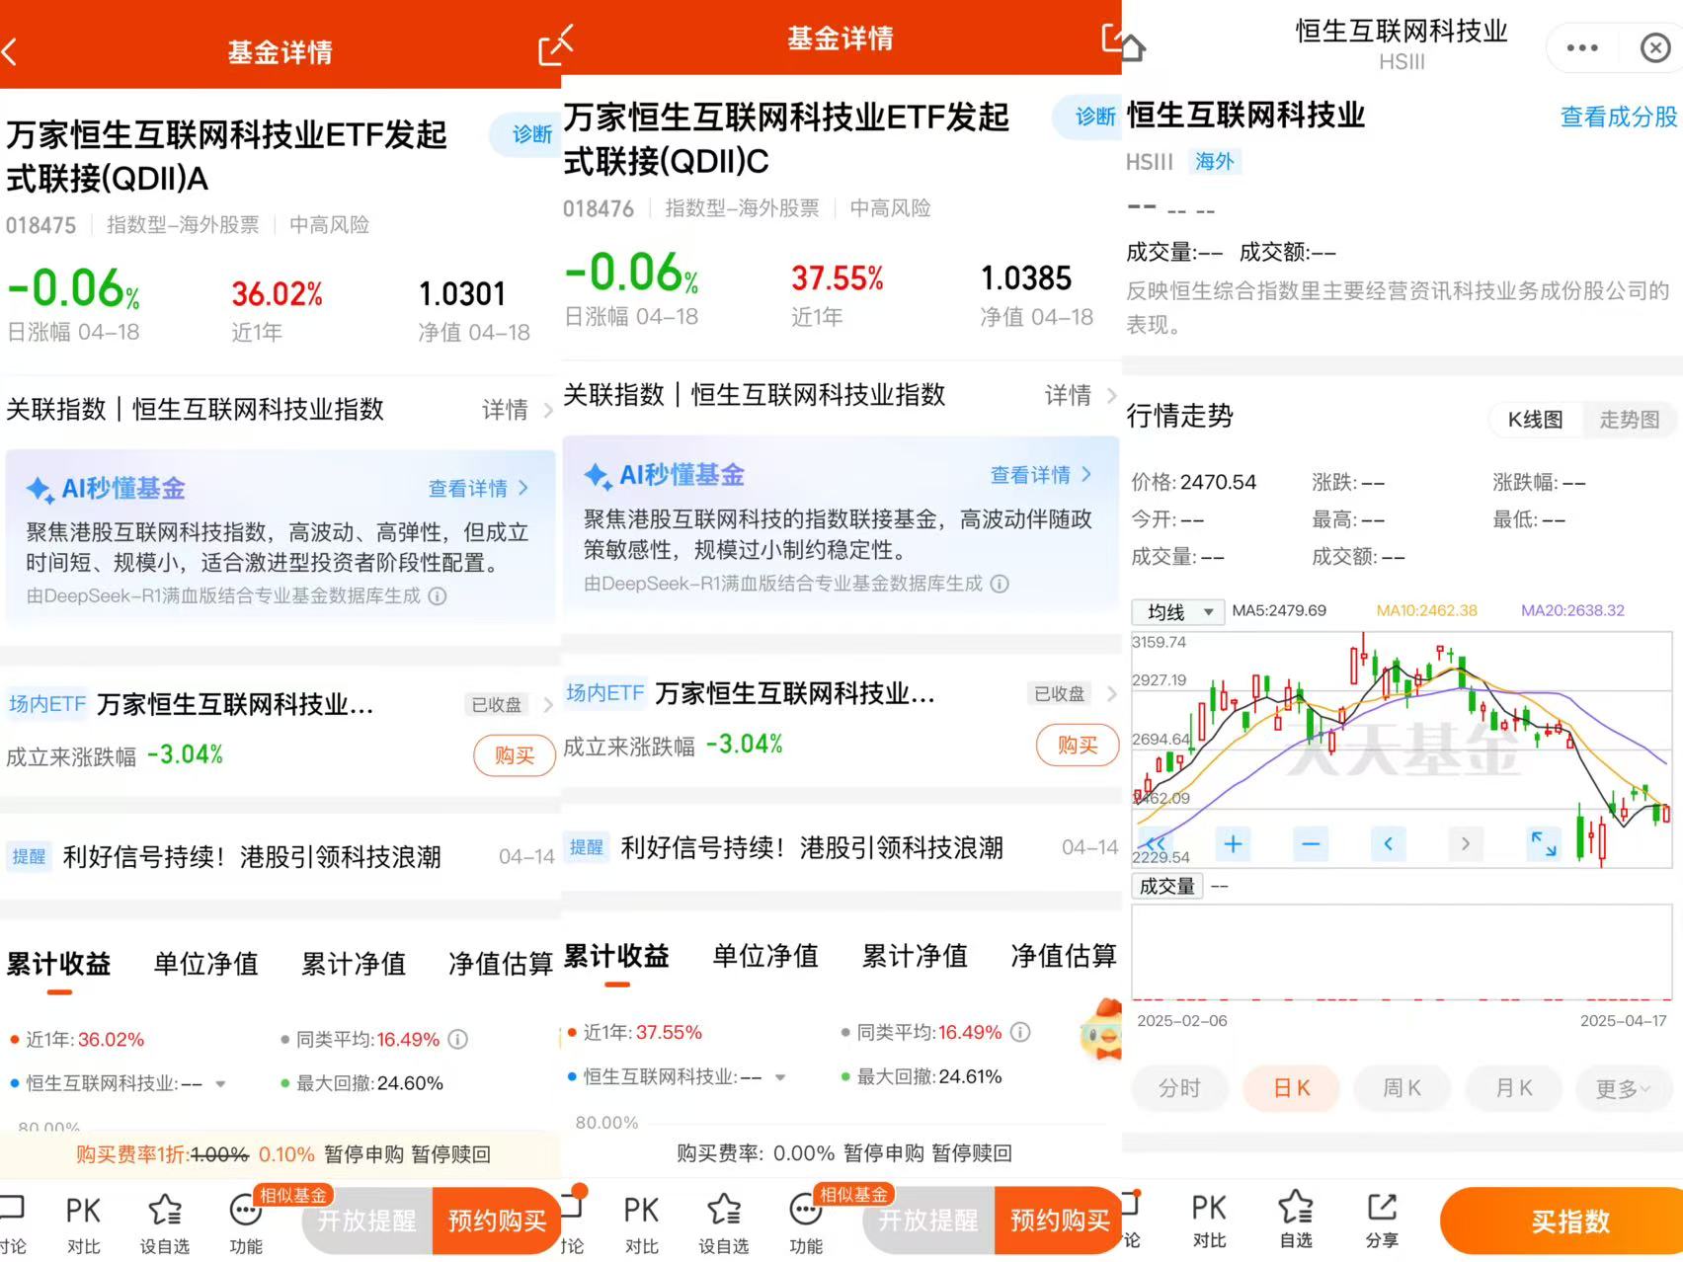Zoom out chart with minus button

[x=1311, y=843]
